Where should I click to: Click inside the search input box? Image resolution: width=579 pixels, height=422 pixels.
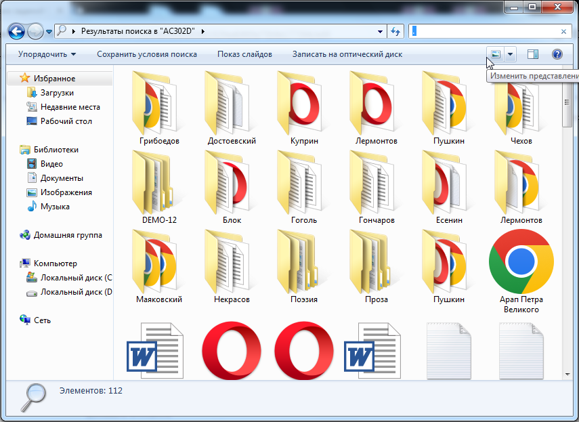pos(485,31)
